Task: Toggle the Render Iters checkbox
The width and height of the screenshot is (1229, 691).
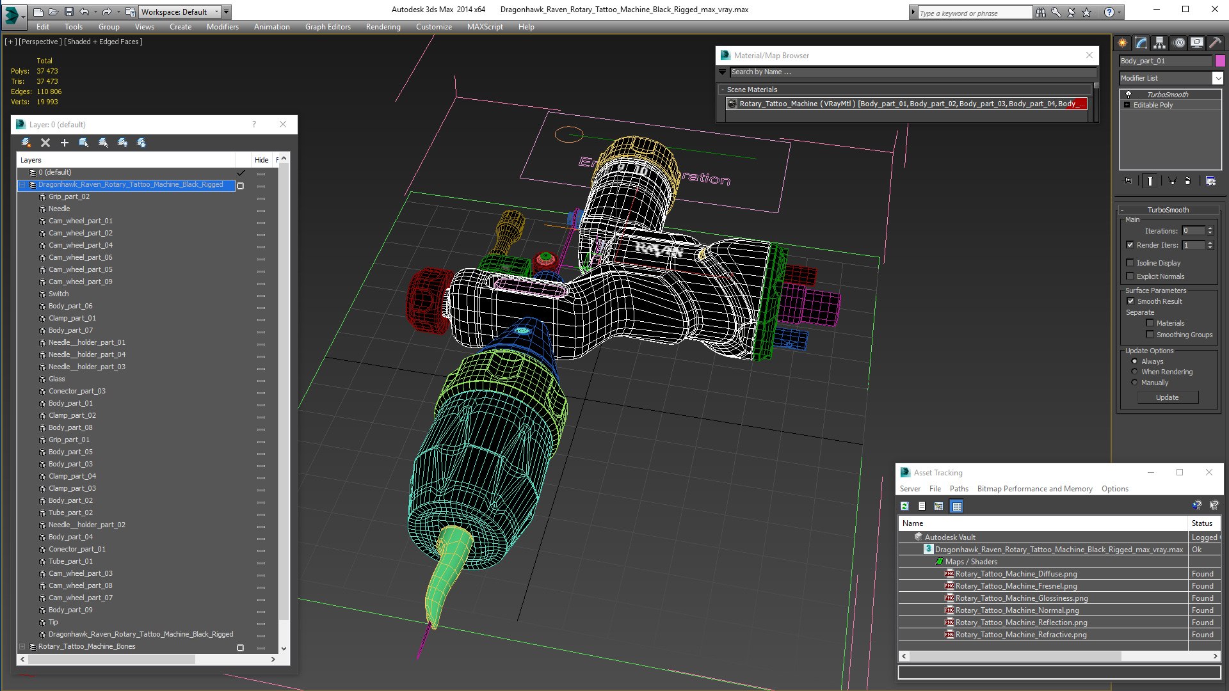Action: [x=1130, y=245]
